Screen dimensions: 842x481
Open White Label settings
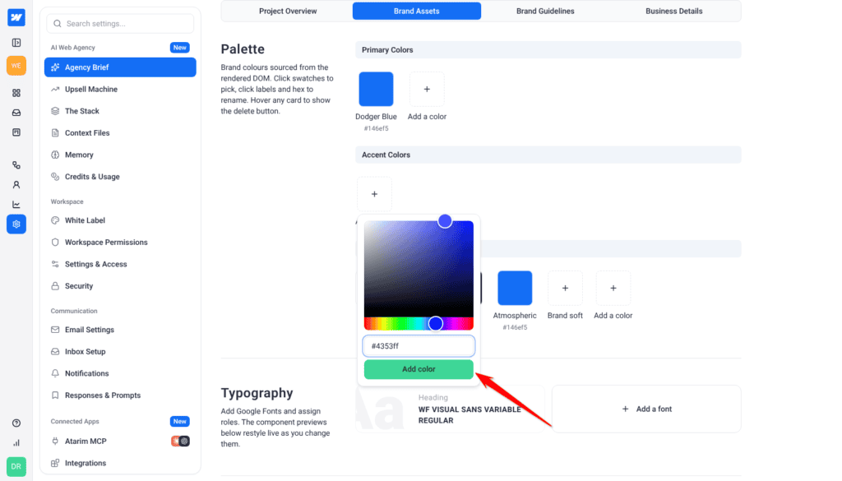[x=120, y=220]
